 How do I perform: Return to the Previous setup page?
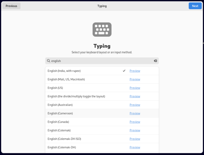point(11,6)
